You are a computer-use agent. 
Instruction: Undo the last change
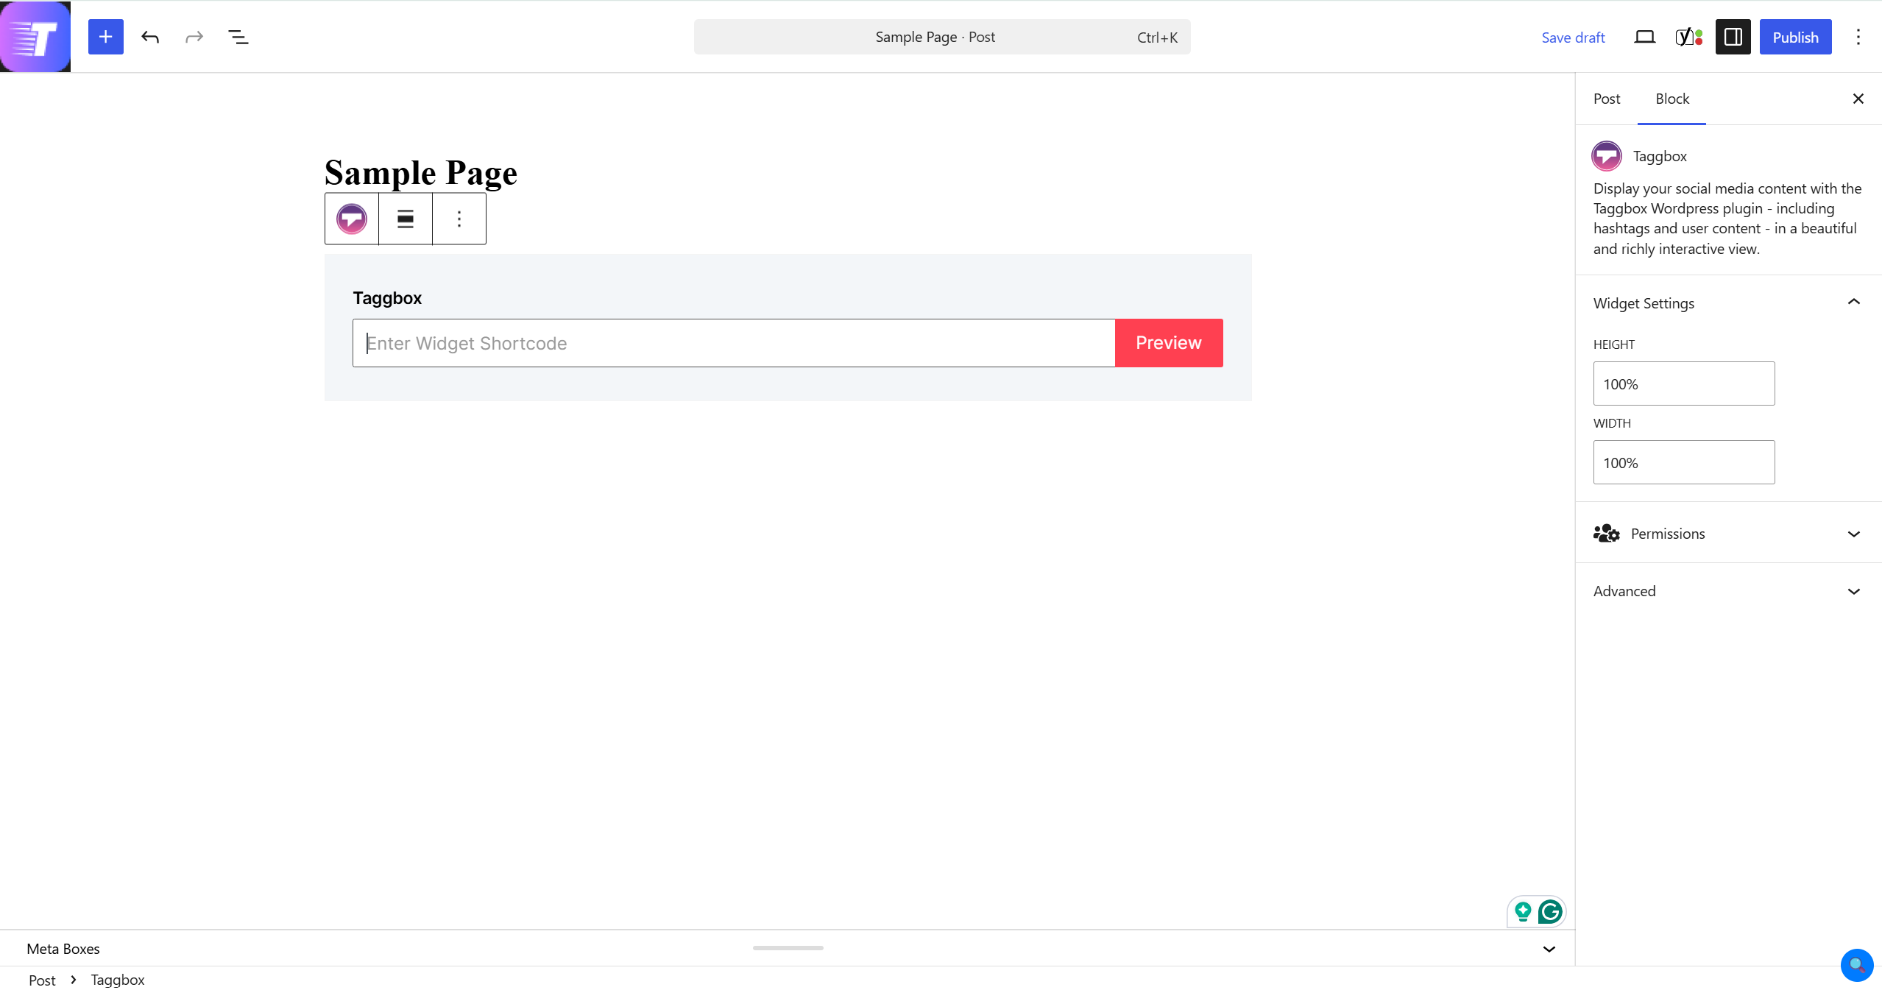click(150, 37)
